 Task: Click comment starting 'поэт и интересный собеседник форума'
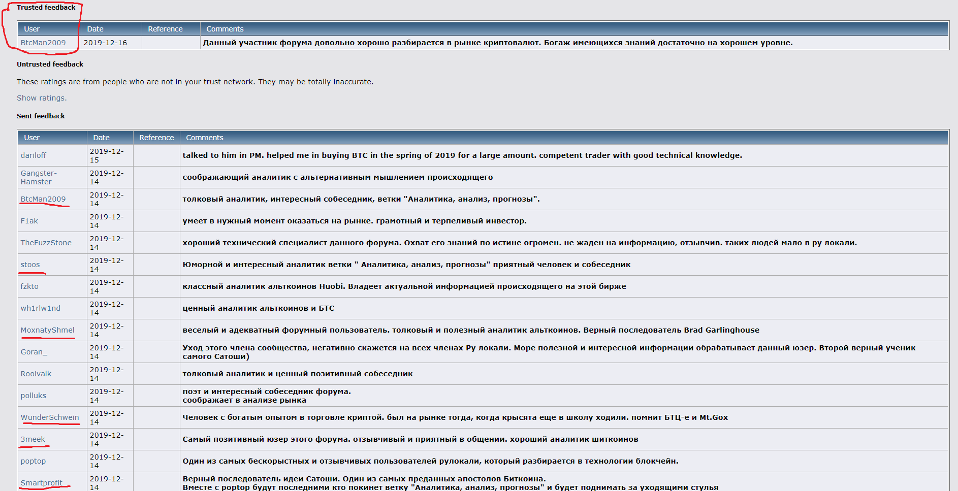[x=267, y=396]
